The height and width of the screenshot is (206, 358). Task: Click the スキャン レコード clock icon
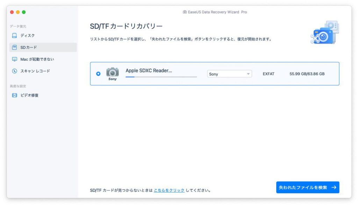click(x=14, y=71)
